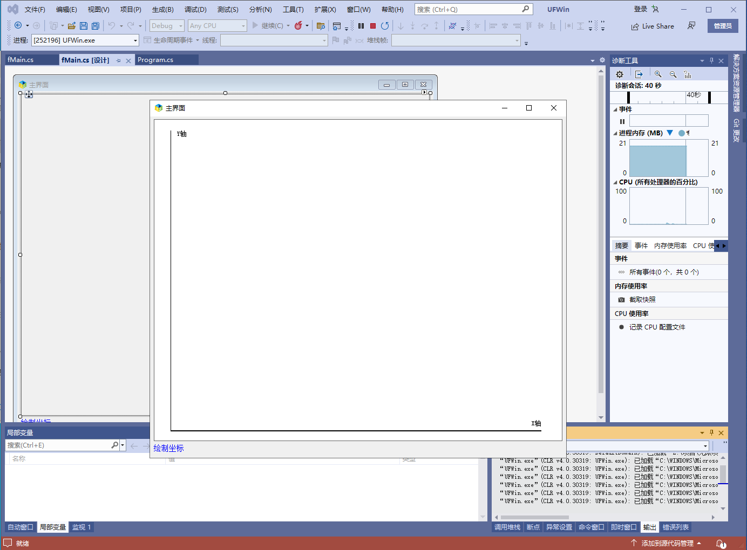Expand the 生命周期事件 dropdown
The height and width of the screenshot is (550, 747).
pos(198,40)
